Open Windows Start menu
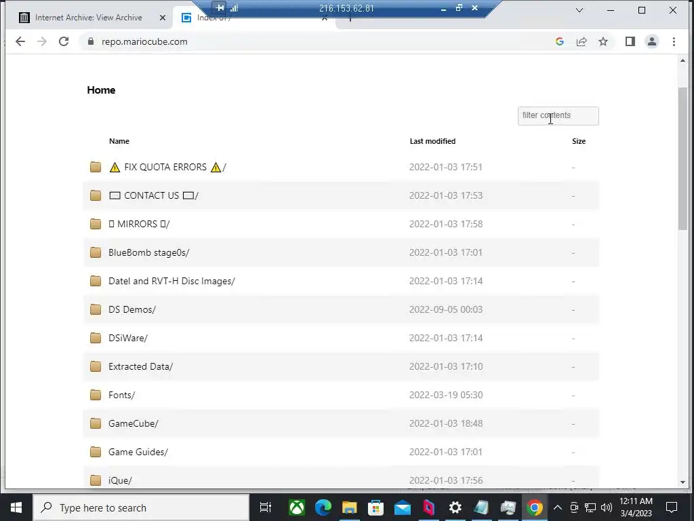 click(x=16, y=507)
